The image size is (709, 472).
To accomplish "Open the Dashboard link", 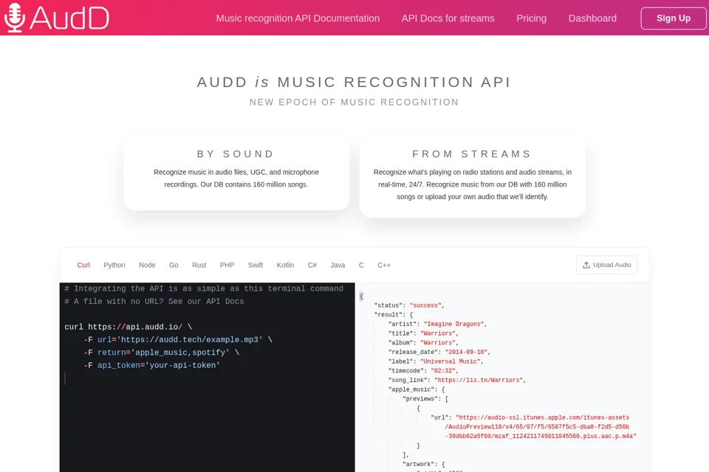I will click(x=592, y=18).
